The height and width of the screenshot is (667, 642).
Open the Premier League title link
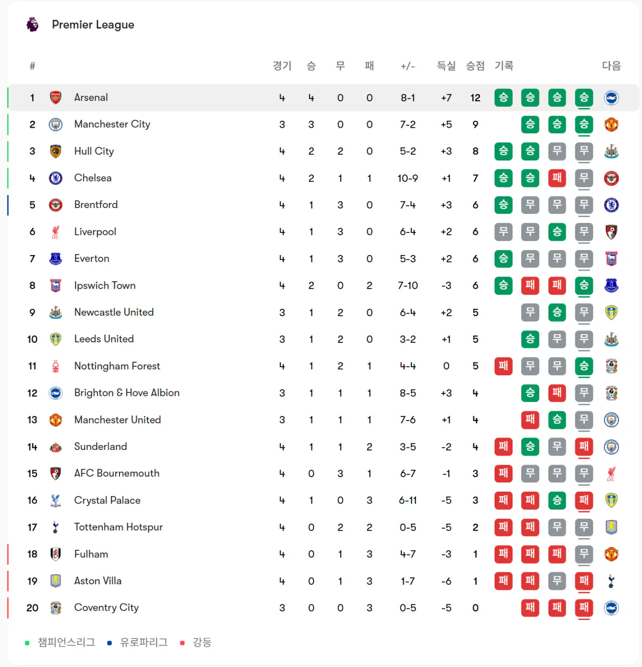point(93,25)
